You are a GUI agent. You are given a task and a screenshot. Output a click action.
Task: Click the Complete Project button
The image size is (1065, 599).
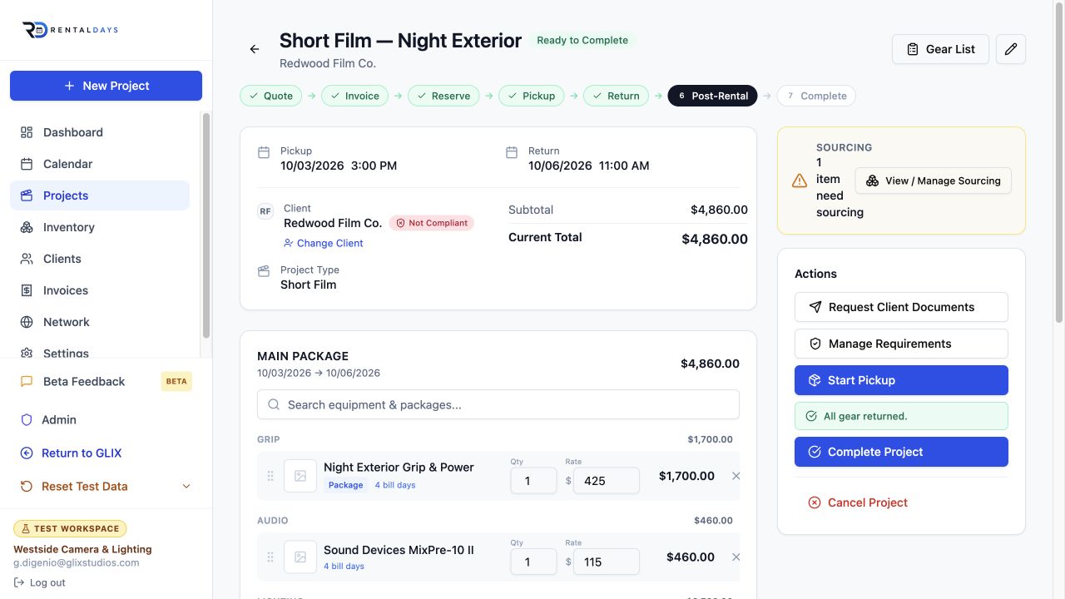[901, 452]
